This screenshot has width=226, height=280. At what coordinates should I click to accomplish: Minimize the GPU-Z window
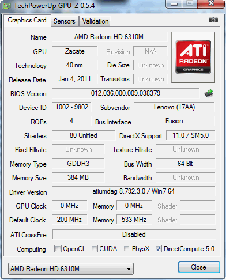point(174,4)
